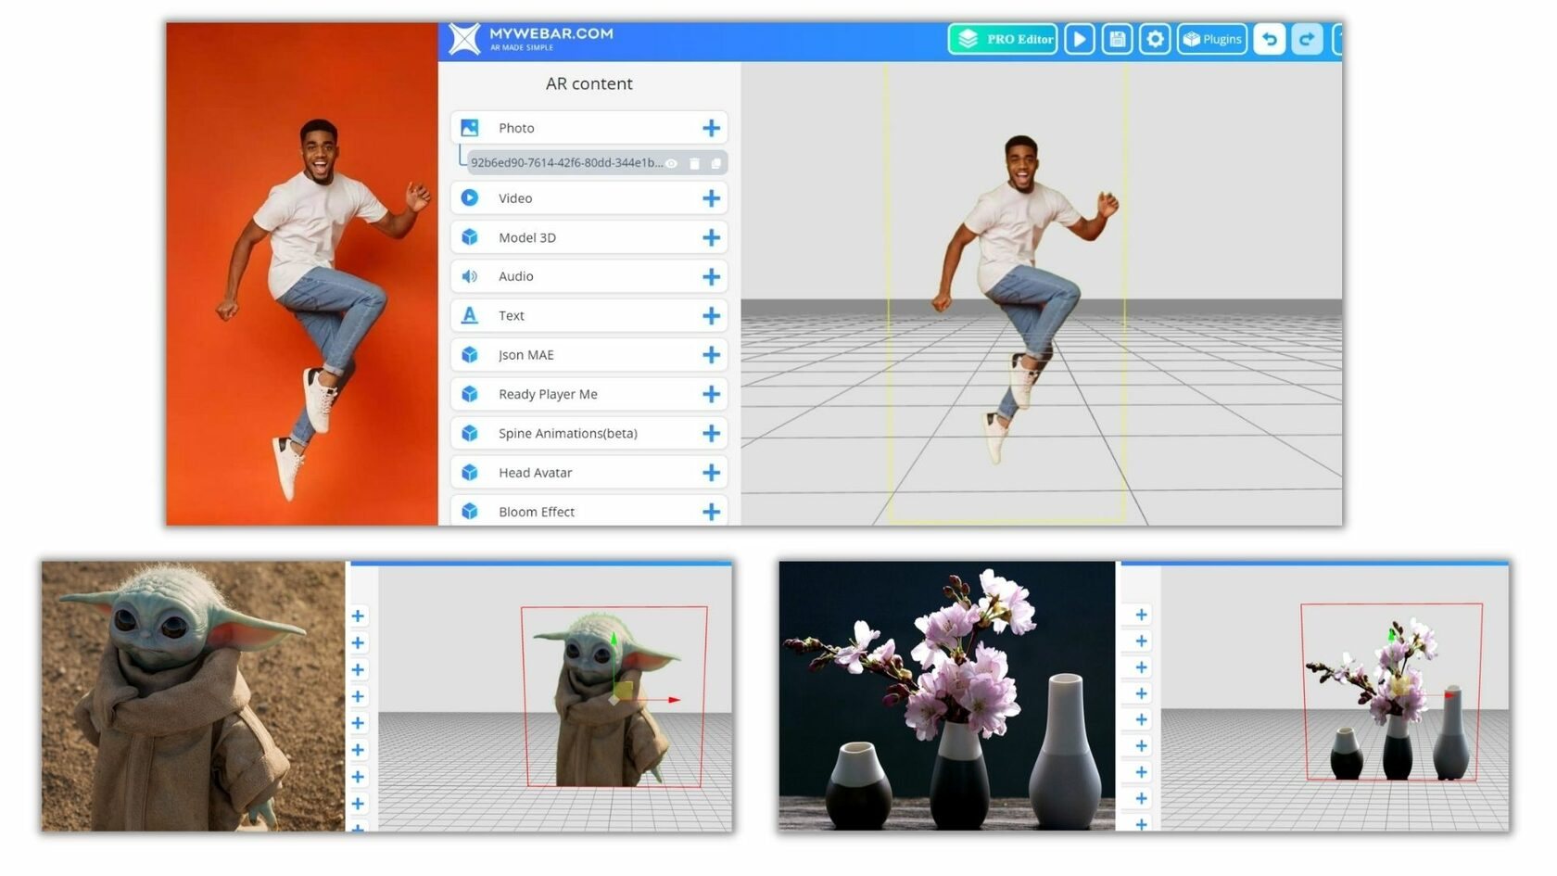Select the 92b6ed90 photo item in list
Screen dimensions: 1557x876
tap(565, 163)
